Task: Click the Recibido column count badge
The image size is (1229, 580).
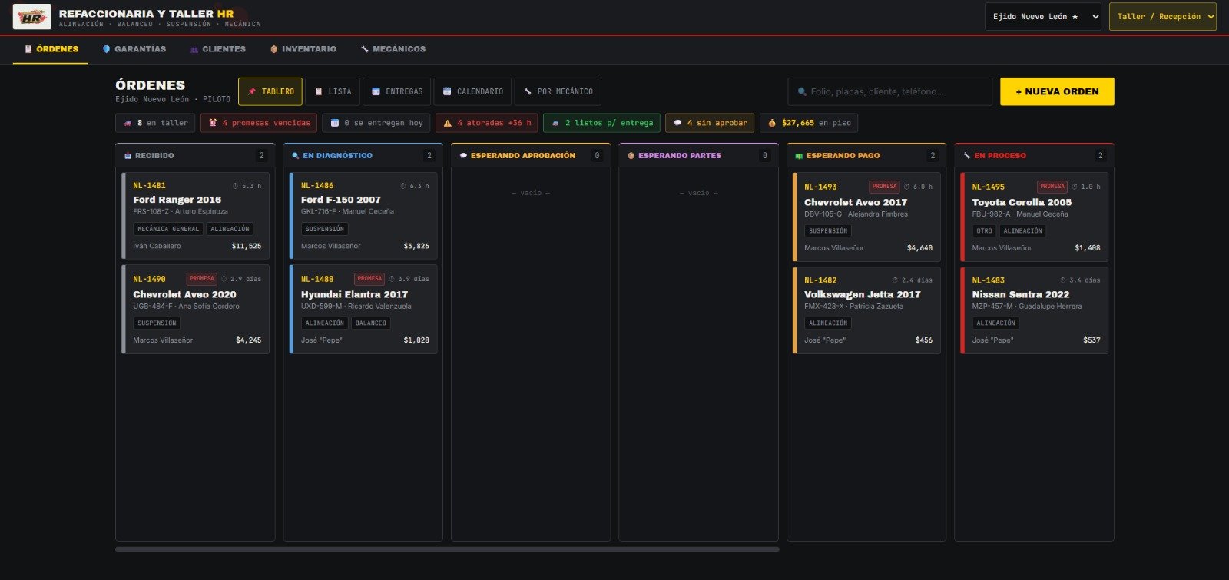Action: coord(261,156)
